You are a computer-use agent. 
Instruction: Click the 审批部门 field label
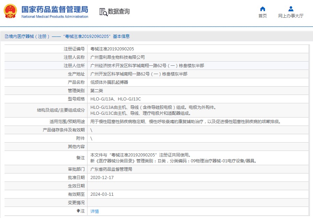[76, 169]
